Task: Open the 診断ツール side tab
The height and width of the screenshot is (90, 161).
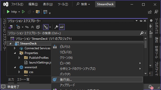Action: [156, 52]
